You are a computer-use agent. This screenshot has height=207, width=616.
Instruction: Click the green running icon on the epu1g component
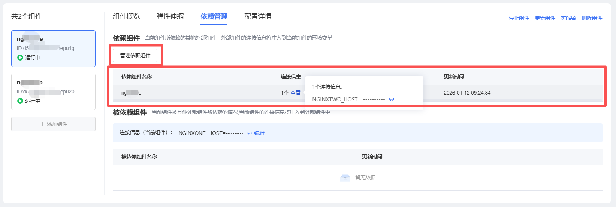[20, 58]
